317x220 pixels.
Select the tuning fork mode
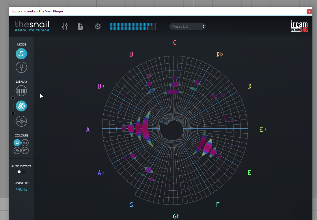coord(21,67)
